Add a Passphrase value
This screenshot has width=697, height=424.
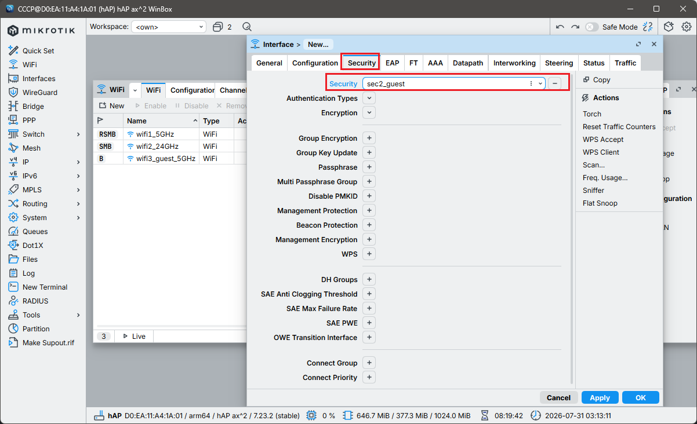click(x=369, y=167)
